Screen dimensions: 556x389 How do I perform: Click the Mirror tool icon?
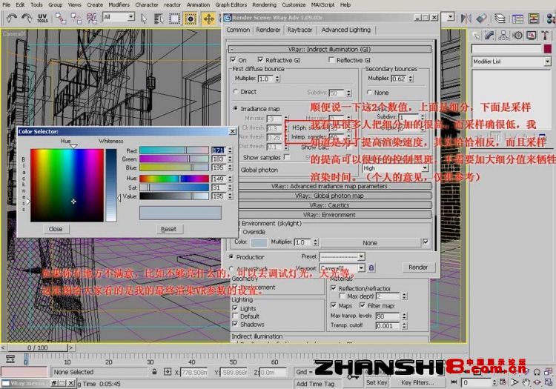466,19
